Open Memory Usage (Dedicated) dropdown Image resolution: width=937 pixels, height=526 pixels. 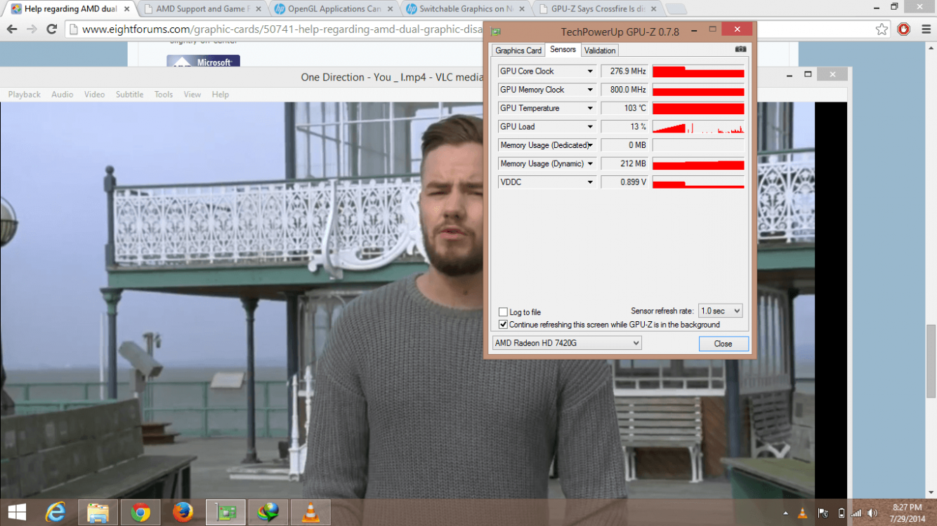tap(590, 145)
